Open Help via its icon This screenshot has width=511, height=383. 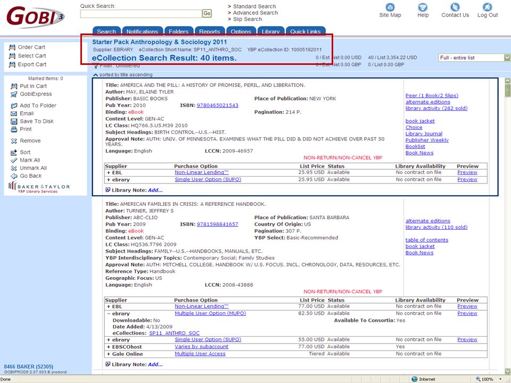tap(423, 7)
